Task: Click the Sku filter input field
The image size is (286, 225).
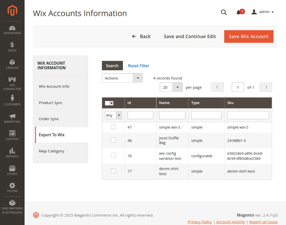Action: click(x=248, y=115)
